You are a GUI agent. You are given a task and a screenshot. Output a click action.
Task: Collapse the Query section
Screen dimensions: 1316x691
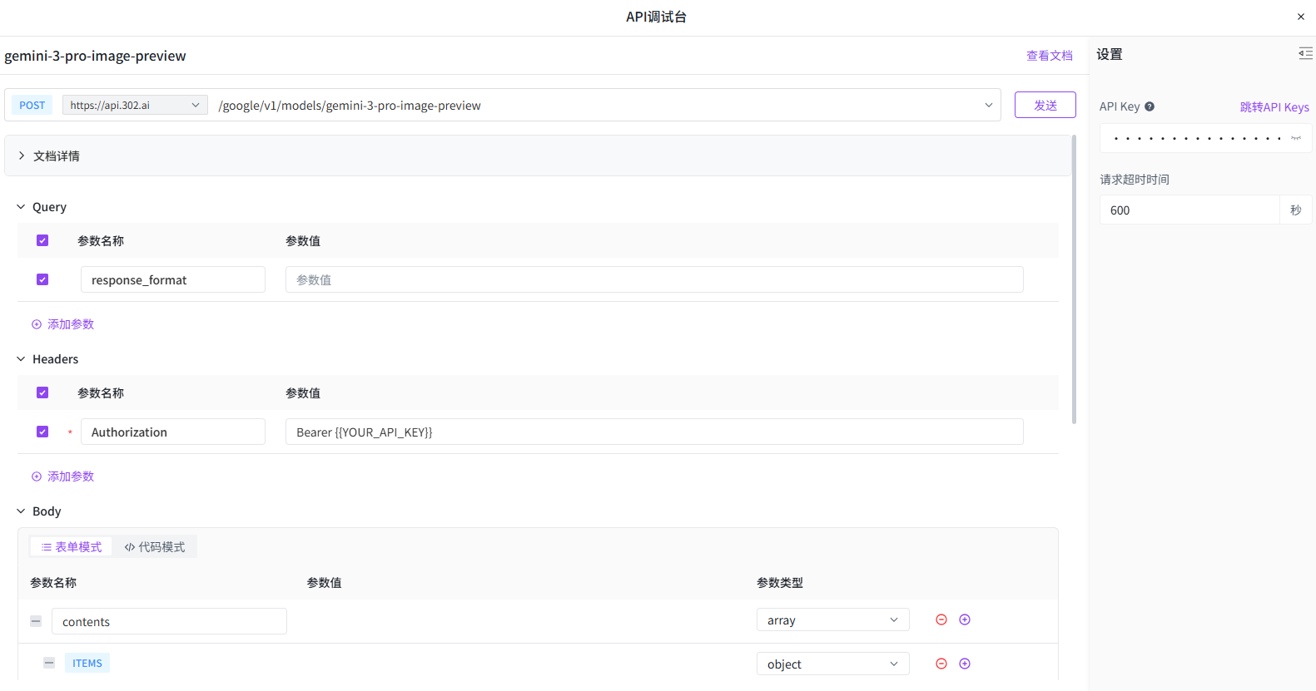coord(21,207)
